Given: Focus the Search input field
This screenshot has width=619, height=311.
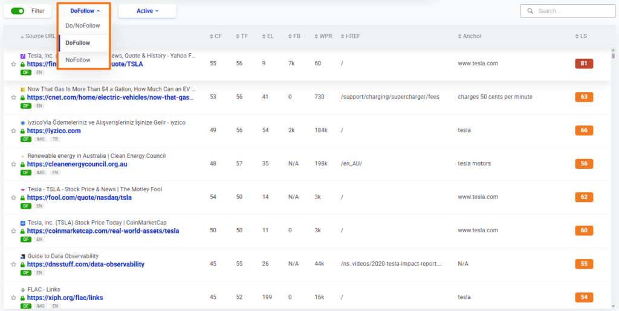Looking at the screenshot, I should 568,11.
